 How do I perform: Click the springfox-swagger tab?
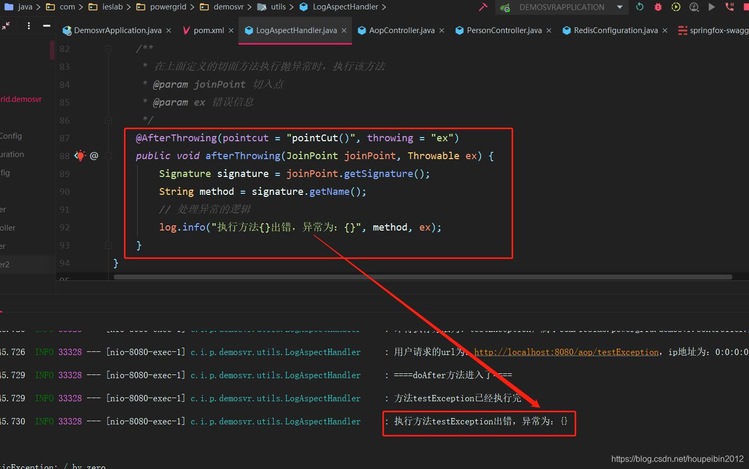[713, 30]
